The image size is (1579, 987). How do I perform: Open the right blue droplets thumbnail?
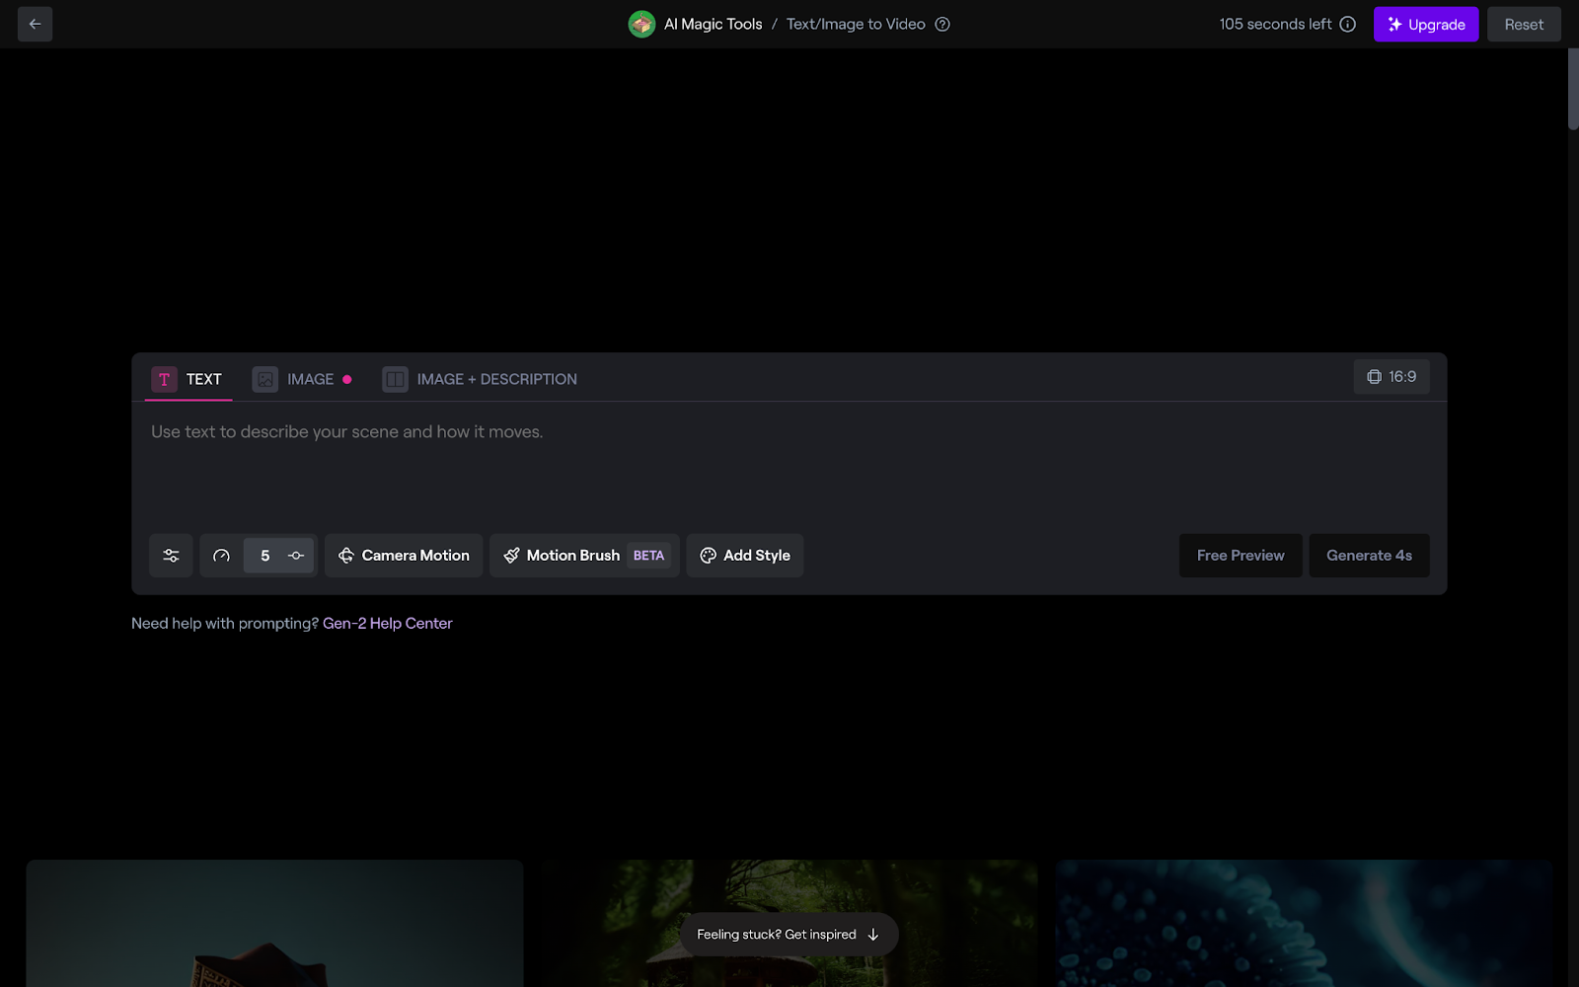(x=1304, y=923)
